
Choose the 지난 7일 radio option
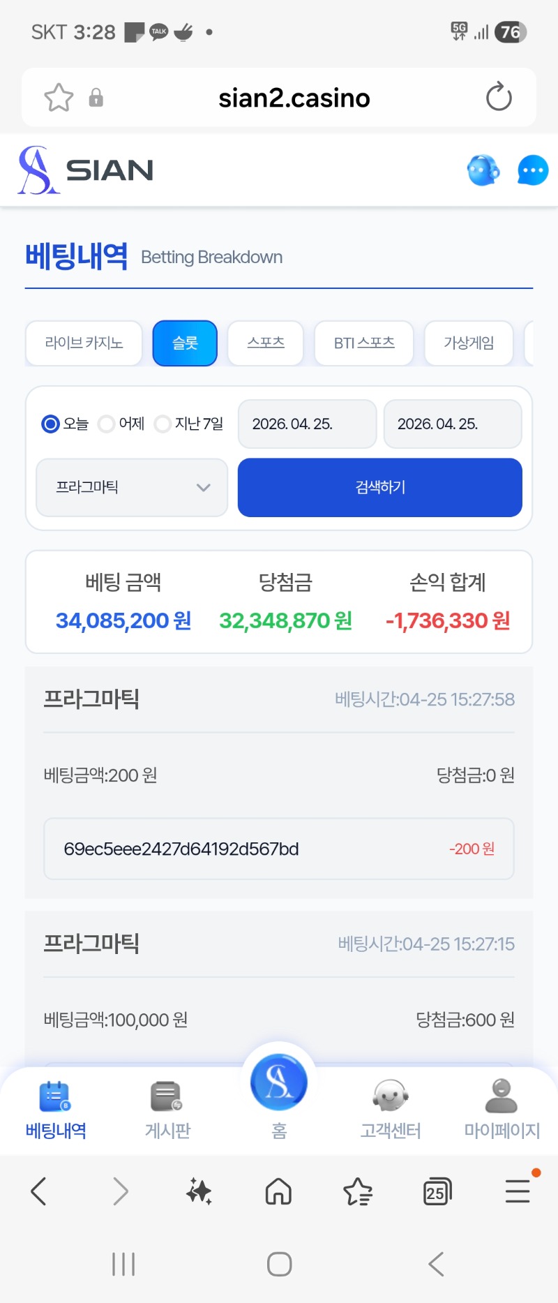point(163,424)
